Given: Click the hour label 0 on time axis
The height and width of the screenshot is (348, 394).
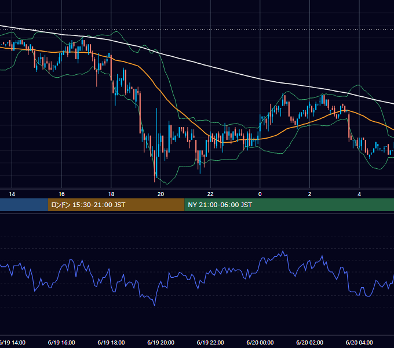Looking at the screenshot, I should pos(260,194).
